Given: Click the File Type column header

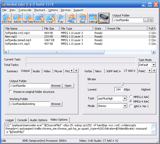Looking at the screenshot, I should point(76,29).
